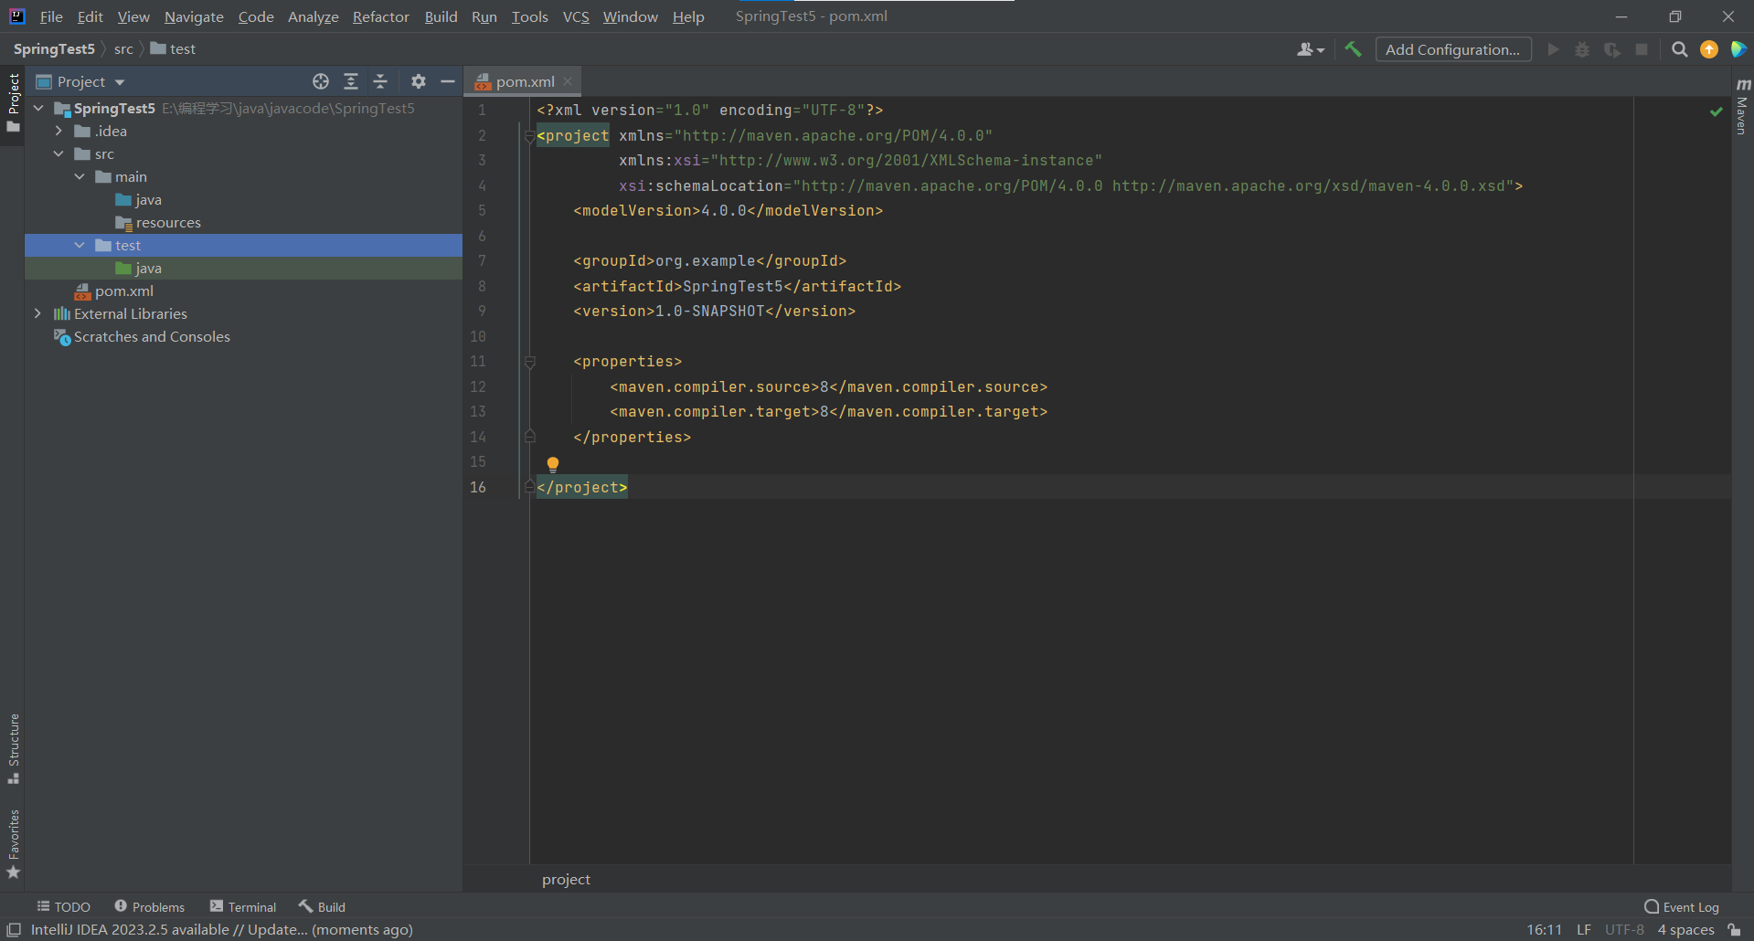The width and height of the screenshot is (1754, 941).
Task: Open the VCS menu
Action: (576, 16)
